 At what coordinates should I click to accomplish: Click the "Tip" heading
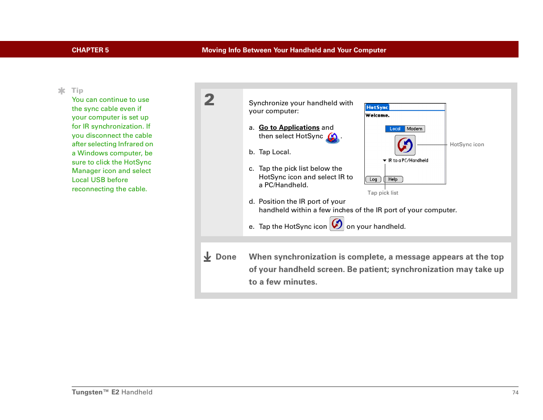[77, 90]
